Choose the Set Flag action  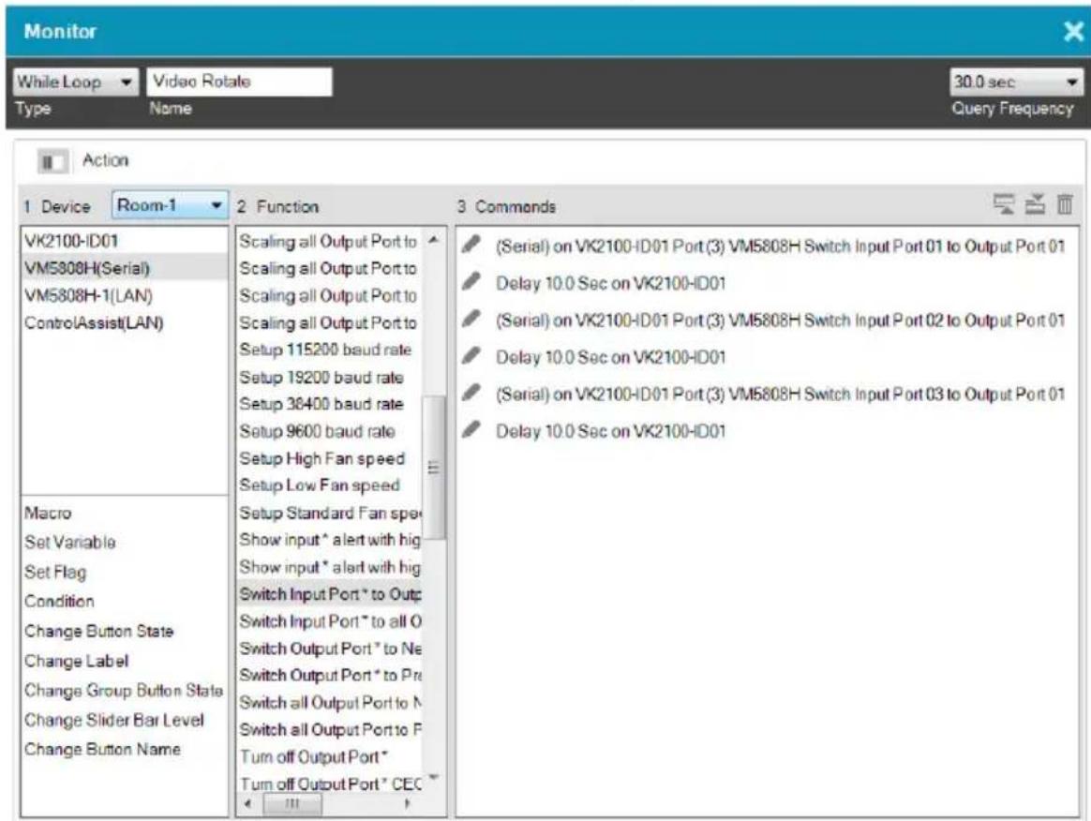point(55,572)
